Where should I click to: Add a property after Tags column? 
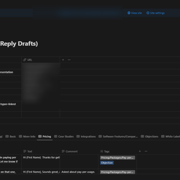point(140,152)
